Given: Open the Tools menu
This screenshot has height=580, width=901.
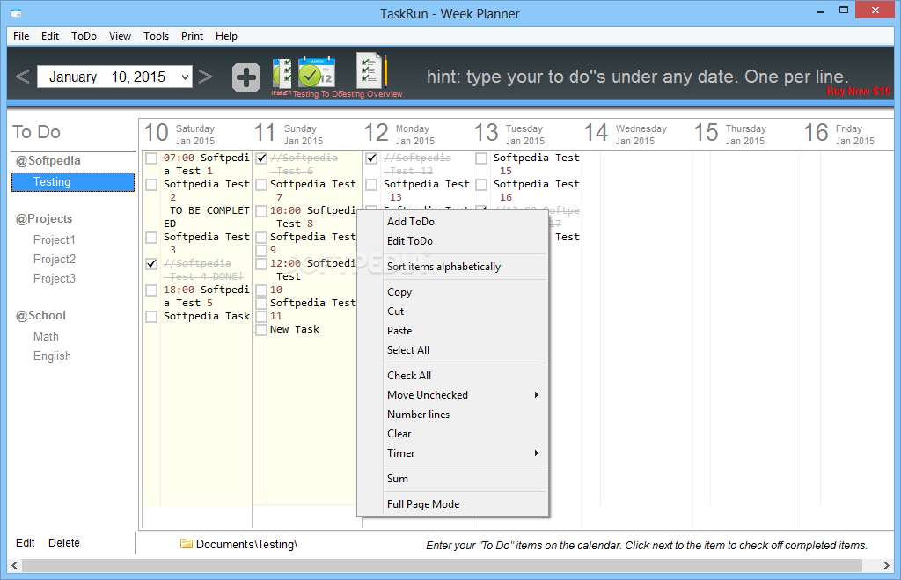Looking at the screenshot, I should pyautogui.click(x=157, y=35).
